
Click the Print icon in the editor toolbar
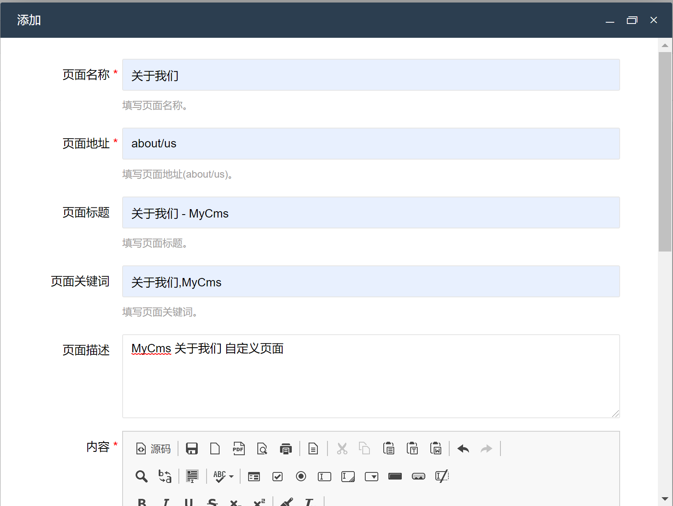tap(286, 448)
